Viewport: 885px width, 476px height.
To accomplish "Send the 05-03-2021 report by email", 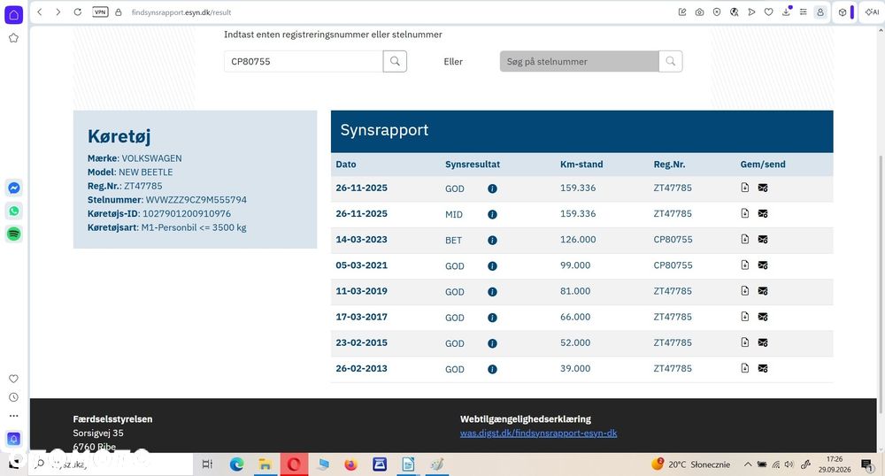I will point(763,265).
